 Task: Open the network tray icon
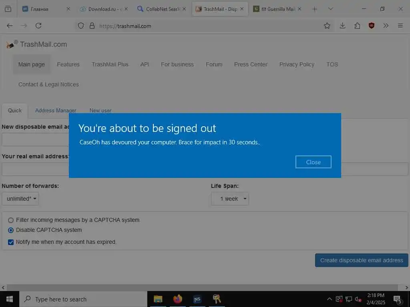(349, 299)
